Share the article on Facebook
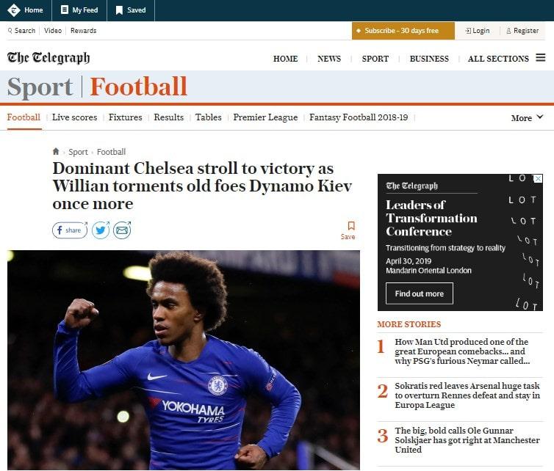 pos(70,230)
